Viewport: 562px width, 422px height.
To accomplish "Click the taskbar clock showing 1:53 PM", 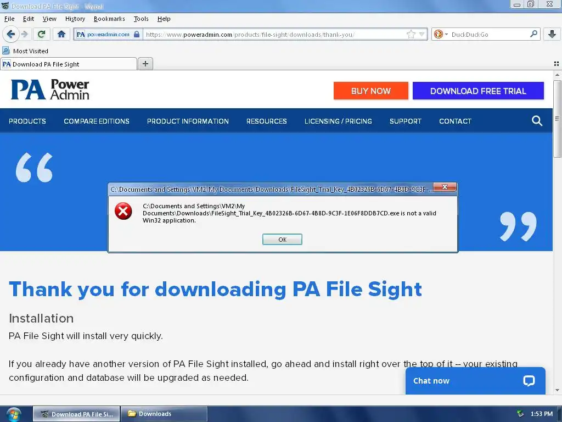I will coord(542,414).
